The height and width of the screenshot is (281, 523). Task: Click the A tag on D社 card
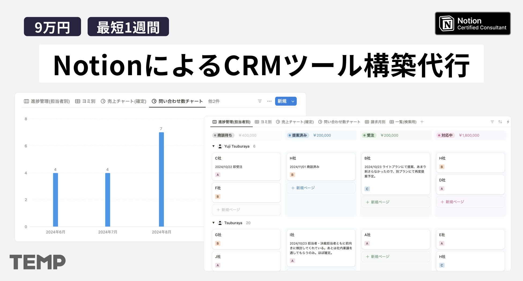(442, 189)
